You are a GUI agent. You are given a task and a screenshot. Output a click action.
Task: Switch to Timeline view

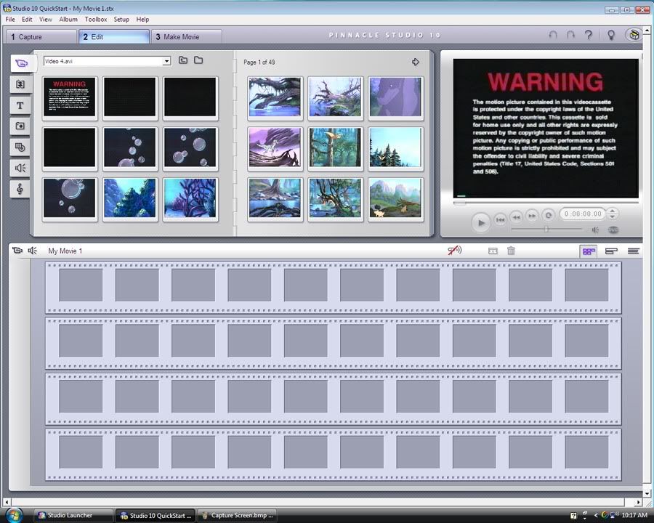(x=611, y=251)
